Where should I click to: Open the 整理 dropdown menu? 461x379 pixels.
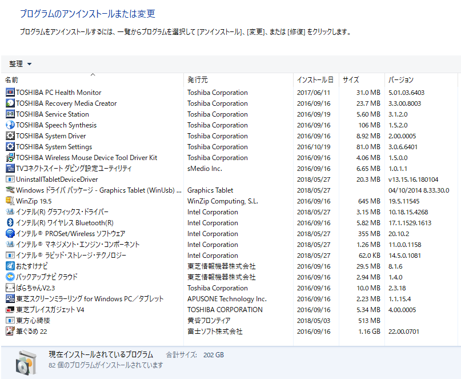coord(21,64)
